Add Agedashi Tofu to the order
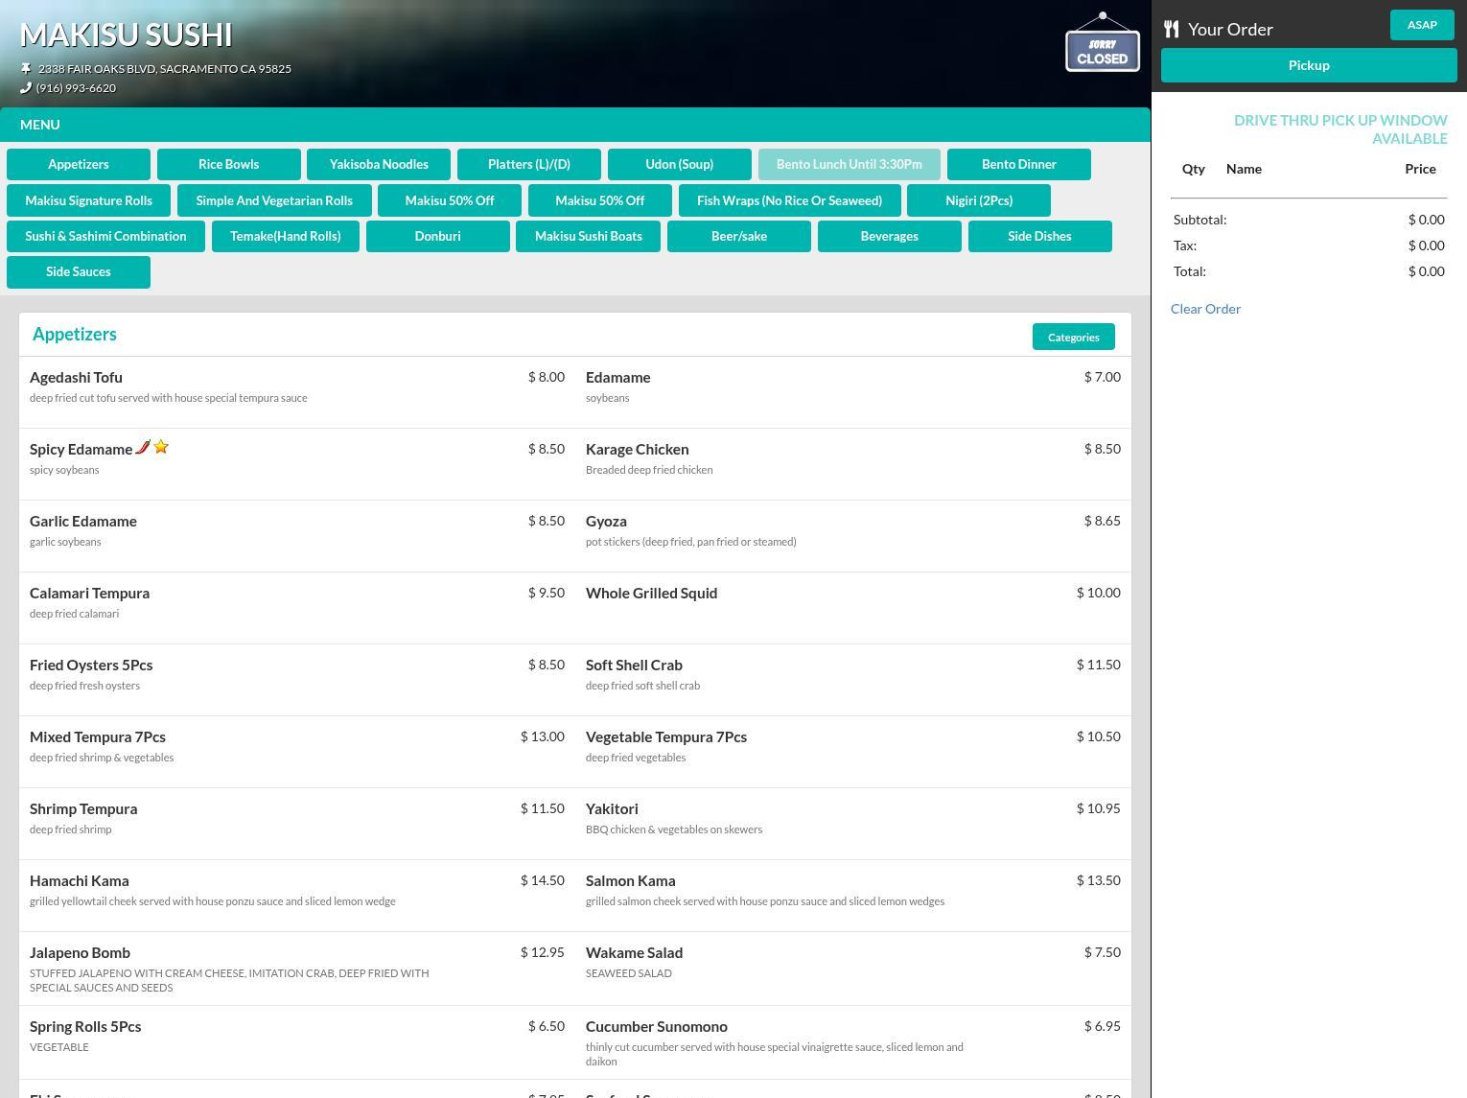This screenshot has height=1098, width=1467. (77, 378)
